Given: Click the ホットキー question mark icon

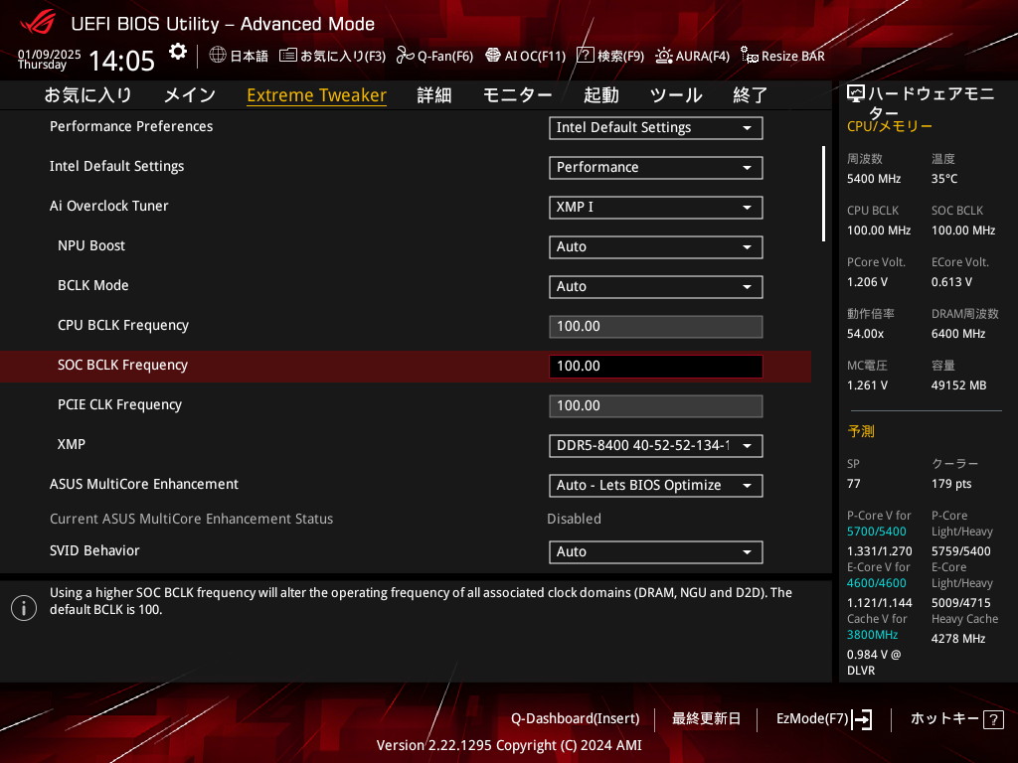Looking at the screenshot, I should [994, 719].
